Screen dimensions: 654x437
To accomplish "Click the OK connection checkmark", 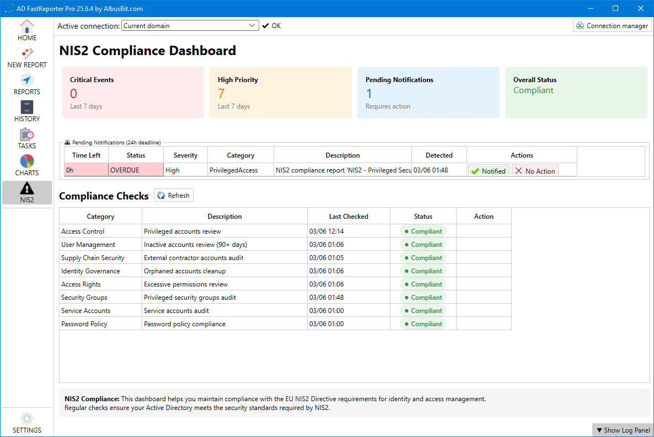I will 265,26.
